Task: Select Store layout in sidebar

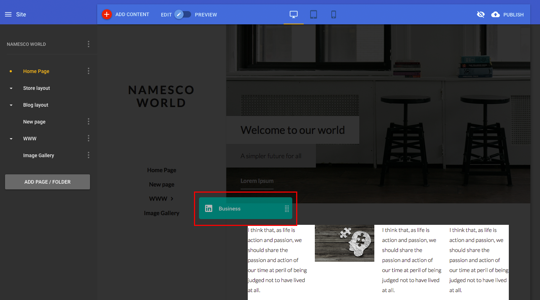Action: 37,88
